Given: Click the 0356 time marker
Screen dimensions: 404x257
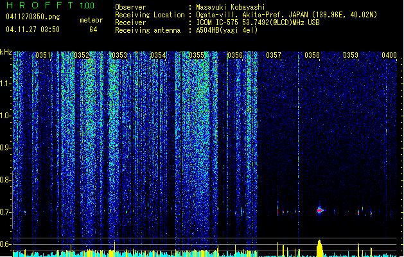Looking at the screenshot, I should tap(235, 55).
